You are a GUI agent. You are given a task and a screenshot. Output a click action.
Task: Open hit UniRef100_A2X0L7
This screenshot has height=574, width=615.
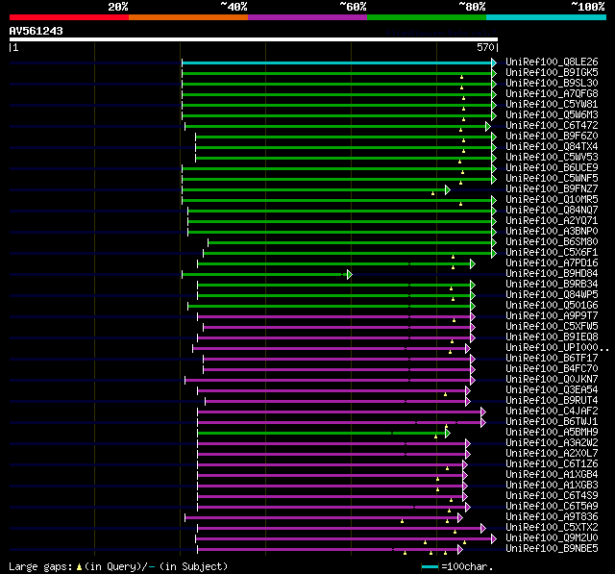(552, 454)
